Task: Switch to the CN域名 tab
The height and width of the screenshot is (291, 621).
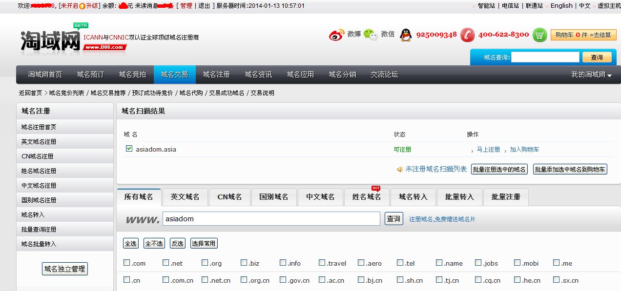Action: (229, 197)
